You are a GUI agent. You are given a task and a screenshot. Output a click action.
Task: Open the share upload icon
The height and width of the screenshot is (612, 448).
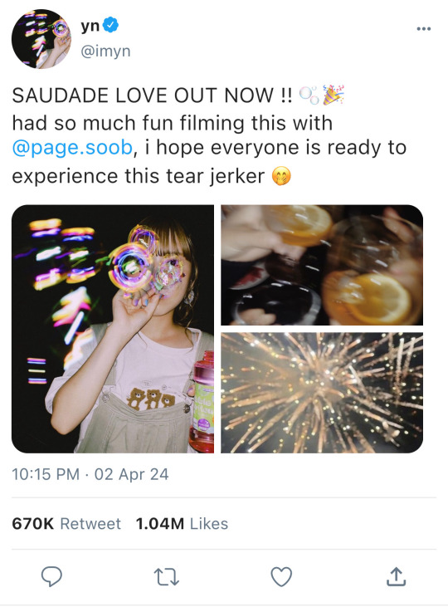[396, 576]
